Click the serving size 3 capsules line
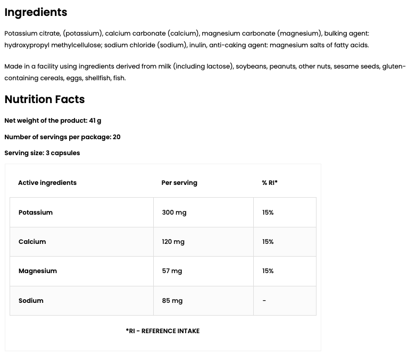Image resolution: width=408 pixels, height=356 pixels. point(42,153)
